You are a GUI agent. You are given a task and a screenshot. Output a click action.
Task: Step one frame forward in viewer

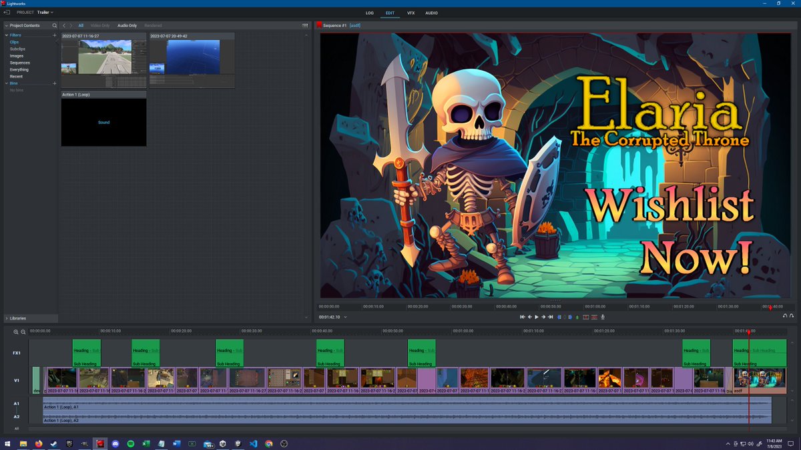(543, 317)
